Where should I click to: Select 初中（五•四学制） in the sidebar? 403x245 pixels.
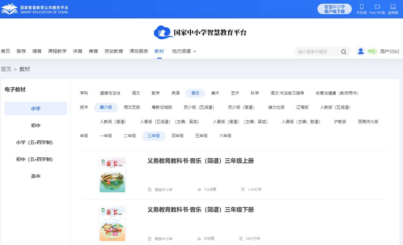click(36, 159)
